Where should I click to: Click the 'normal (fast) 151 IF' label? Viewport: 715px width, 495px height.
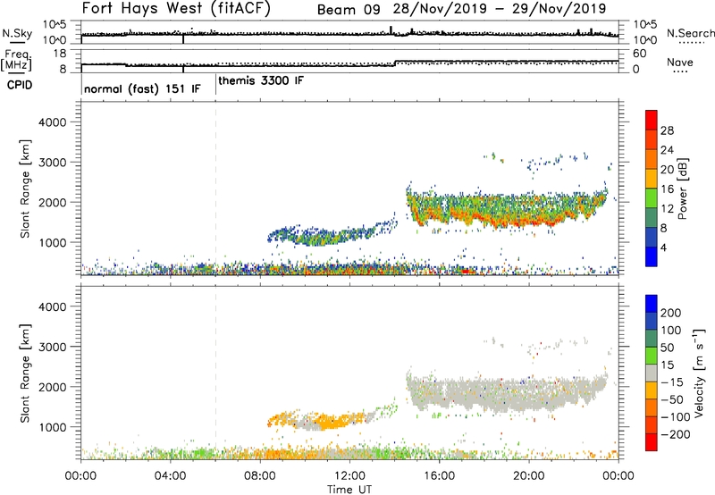click(x=142, y=88)
